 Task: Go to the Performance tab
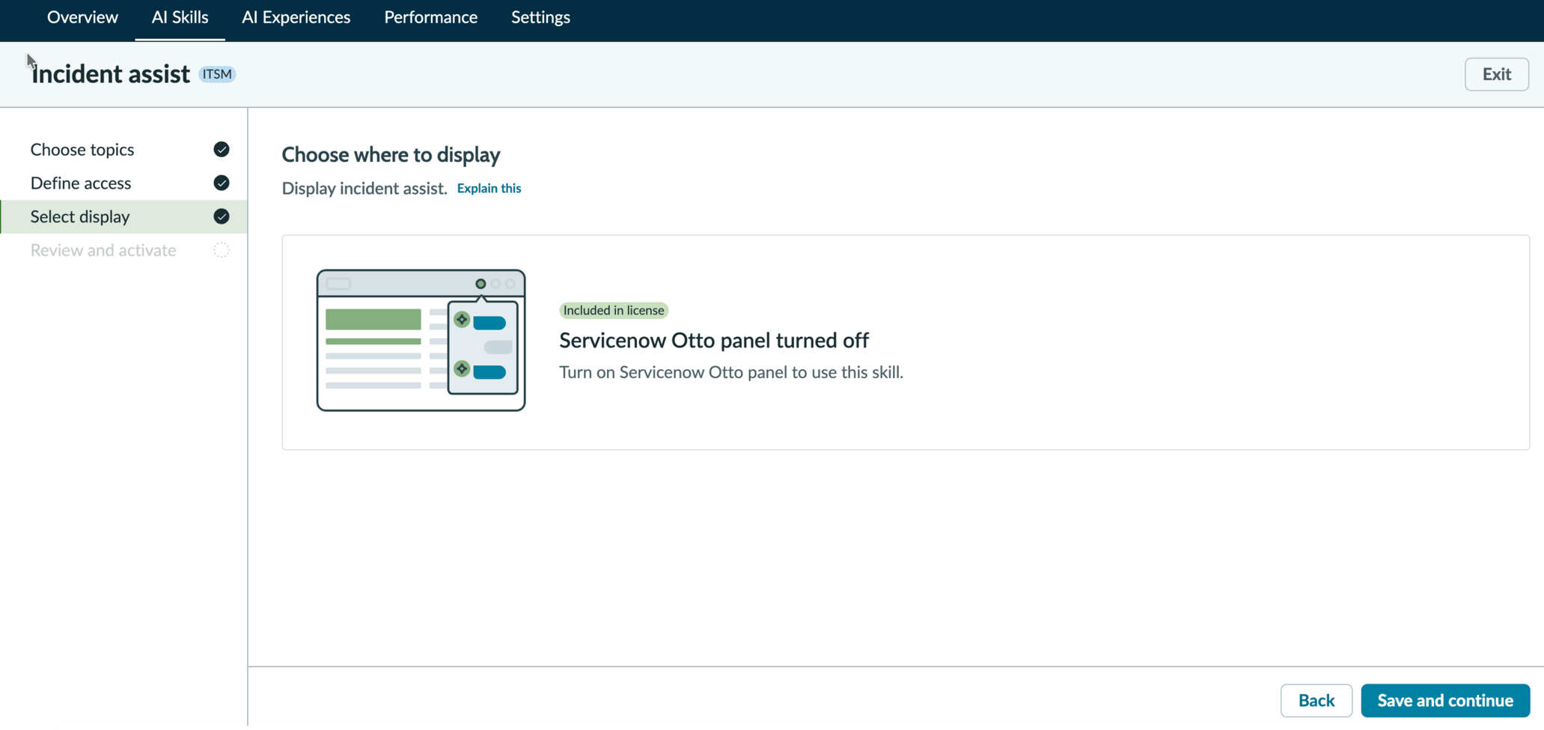tap(430, 17)
